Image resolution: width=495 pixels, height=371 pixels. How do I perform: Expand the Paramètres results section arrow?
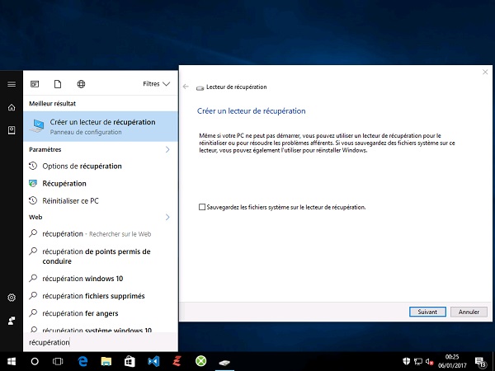click(x=167, y=149)
